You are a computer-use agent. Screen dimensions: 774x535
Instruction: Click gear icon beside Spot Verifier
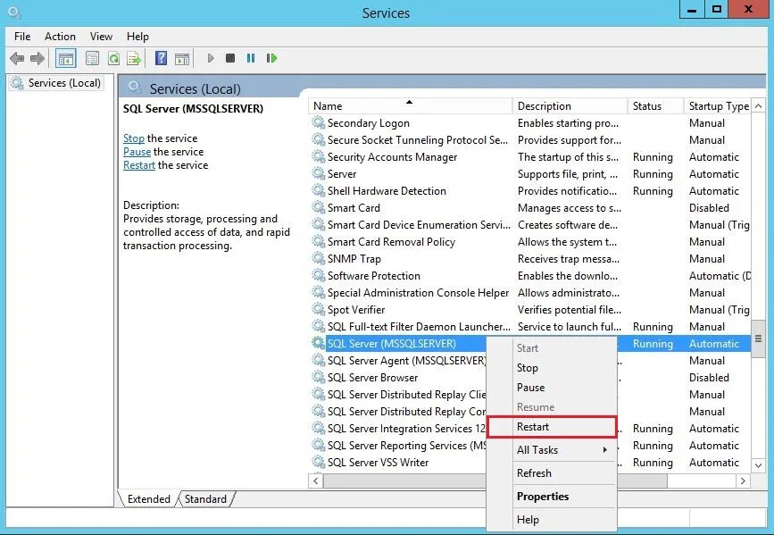coord(319,309)
